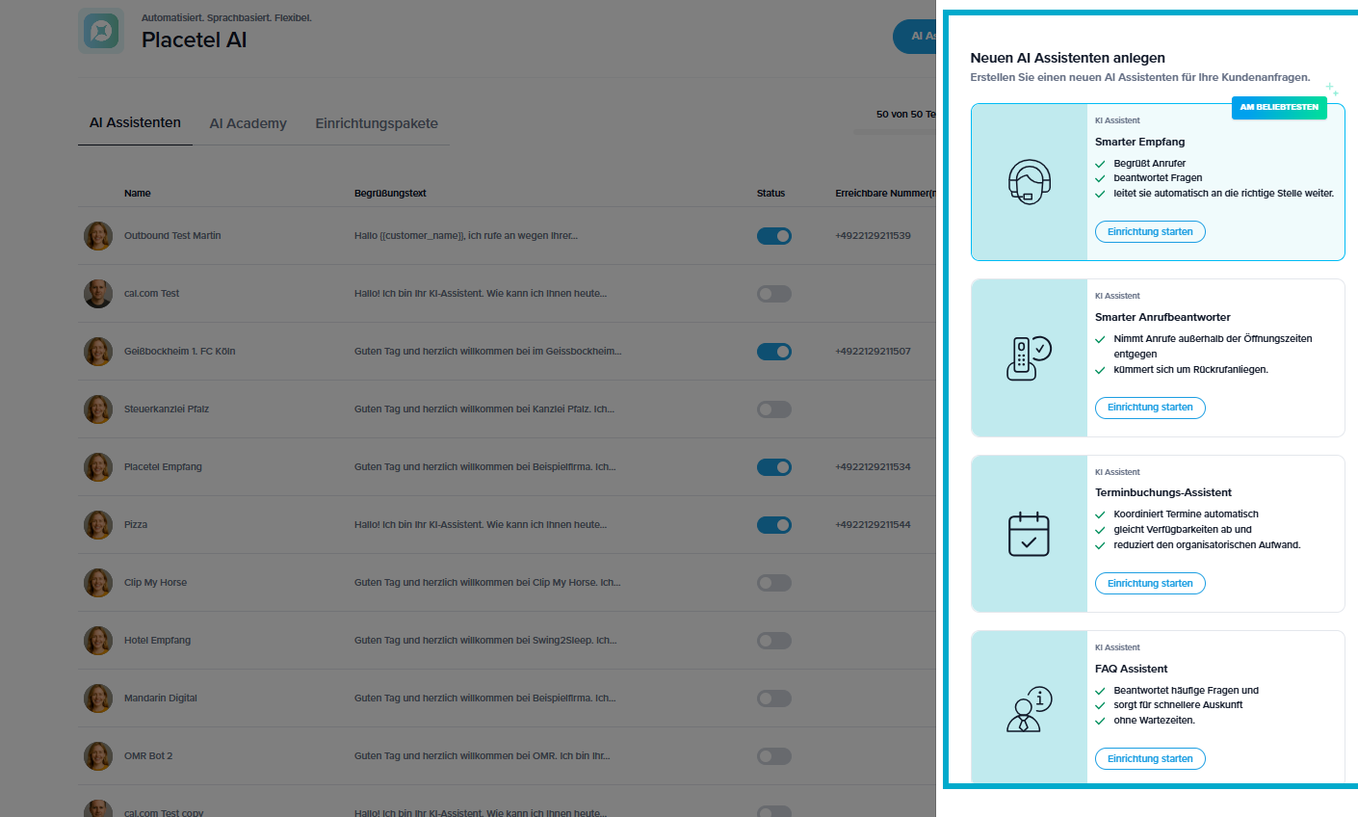Click the Smarter Anrufbeantworter card title

coord(1162,317)
